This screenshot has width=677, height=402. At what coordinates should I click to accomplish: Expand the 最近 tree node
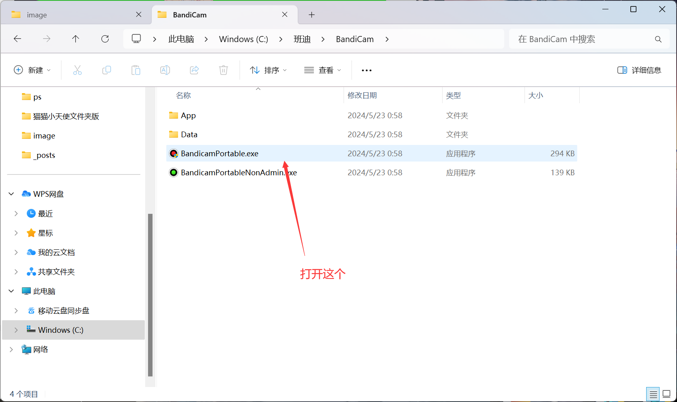[16, 213]
